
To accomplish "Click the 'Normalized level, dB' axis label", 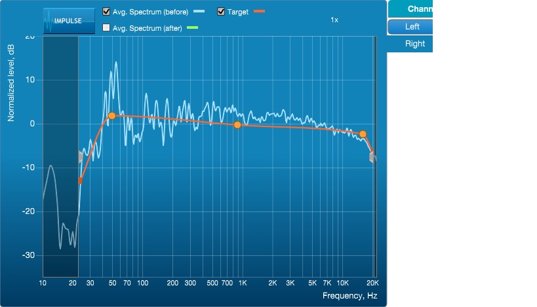I will pos(11,82).
